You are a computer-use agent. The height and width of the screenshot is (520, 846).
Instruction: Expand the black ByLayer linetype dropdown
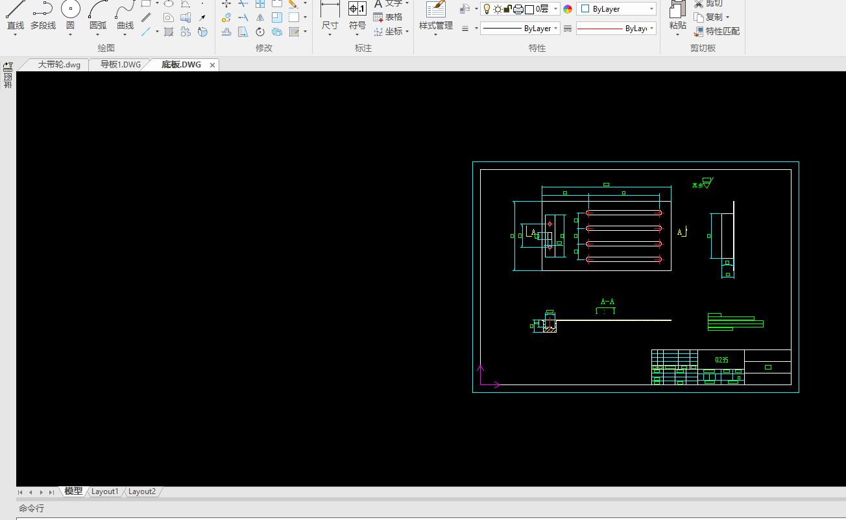[x=556, y=29]
